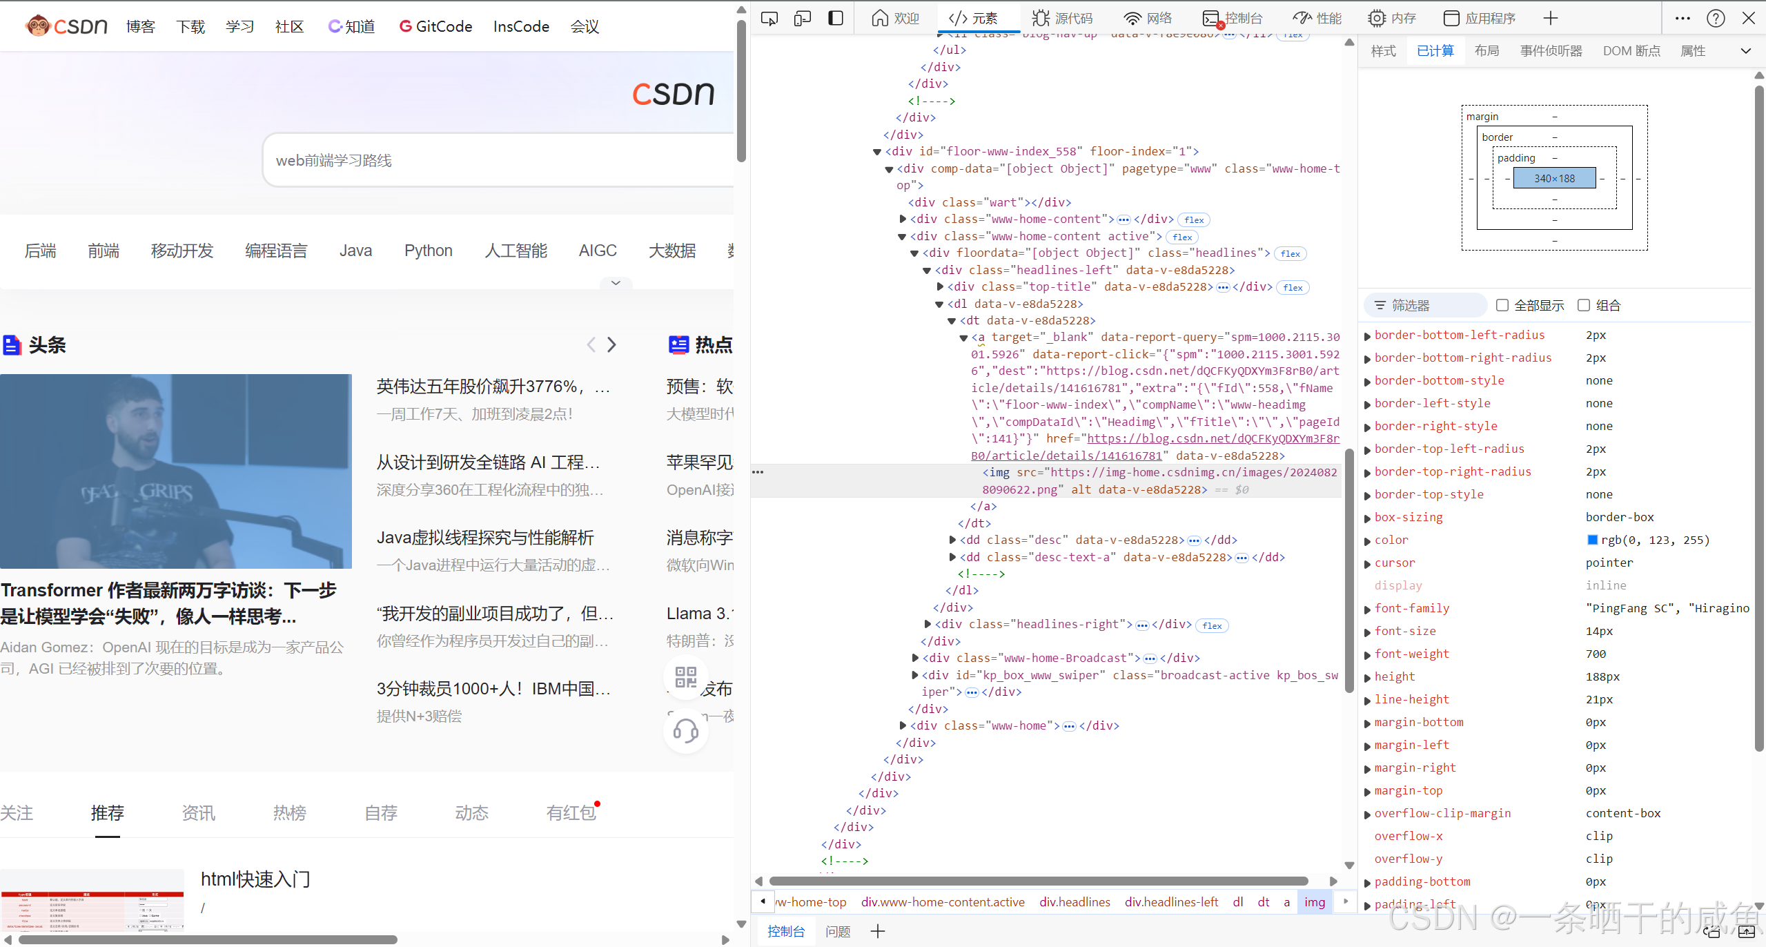Click the dock side panel icon
The image size is (1766, 947).
(x=835, y=18)
